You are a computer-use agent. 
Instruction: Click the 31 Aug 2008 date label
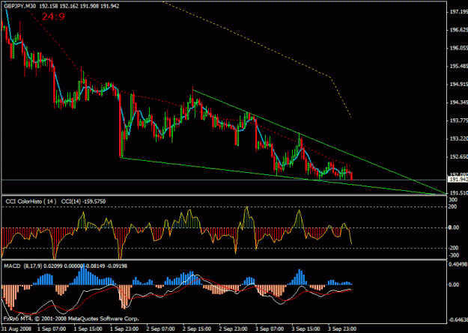[x=16, y=329]
